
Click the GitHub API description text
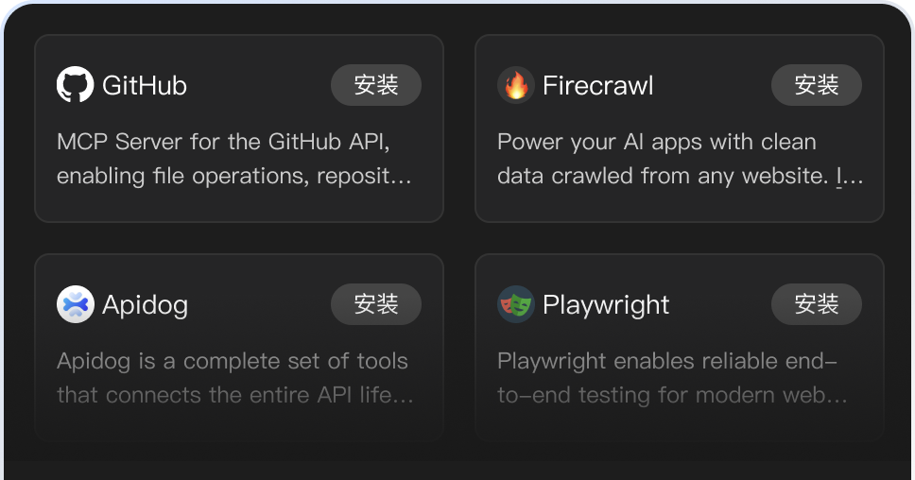point(223,142)
